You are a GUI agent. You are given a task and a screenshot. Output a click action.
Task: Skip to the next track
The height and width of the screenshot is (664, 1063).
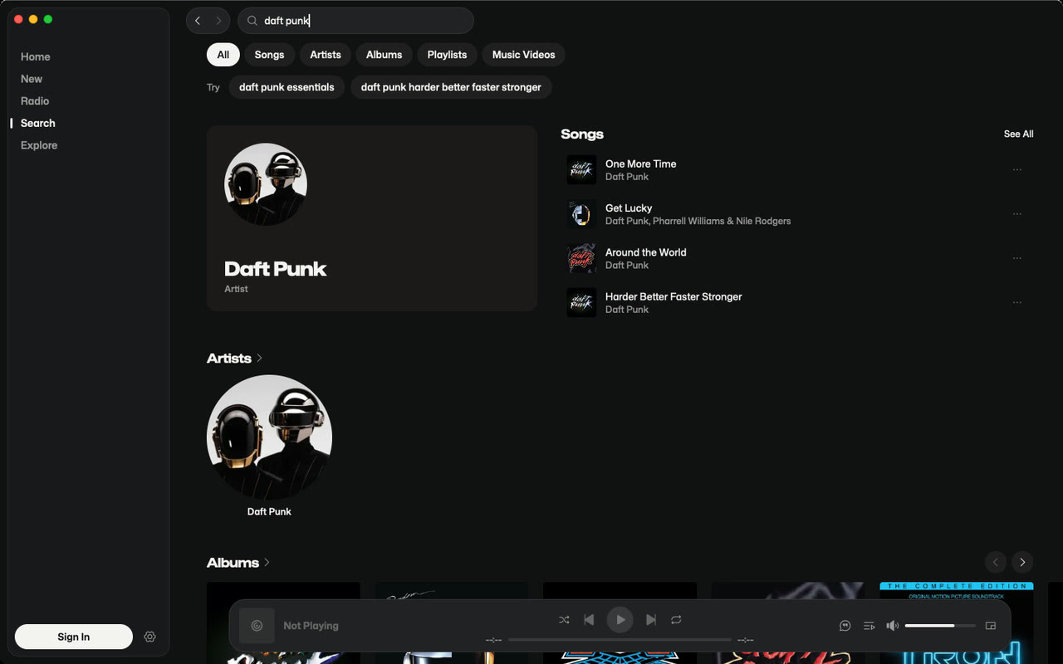click(651, 620)
